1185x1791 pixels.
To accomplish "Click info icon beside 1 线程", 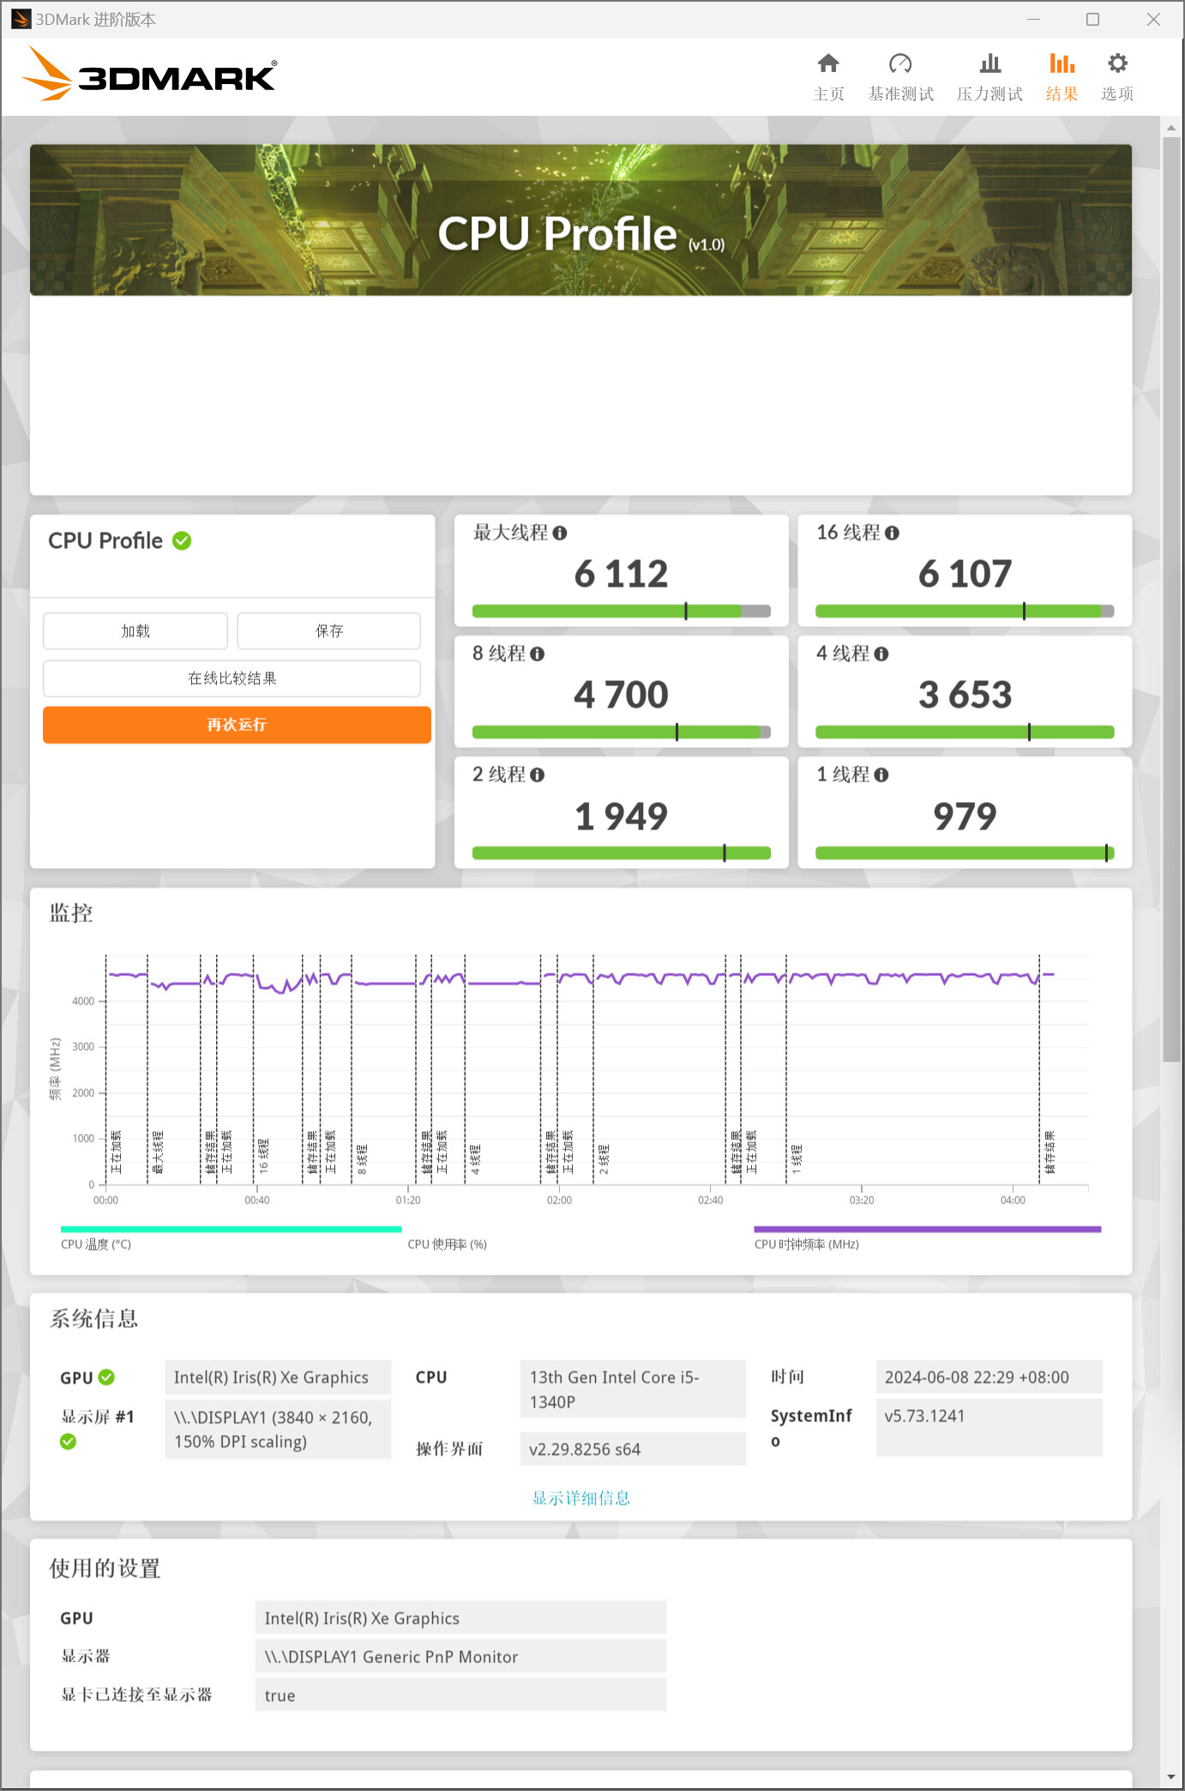I will (881, 775).
